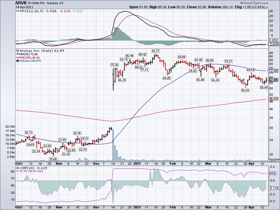Open the StockCharts.com copyright link

point(254,3)
